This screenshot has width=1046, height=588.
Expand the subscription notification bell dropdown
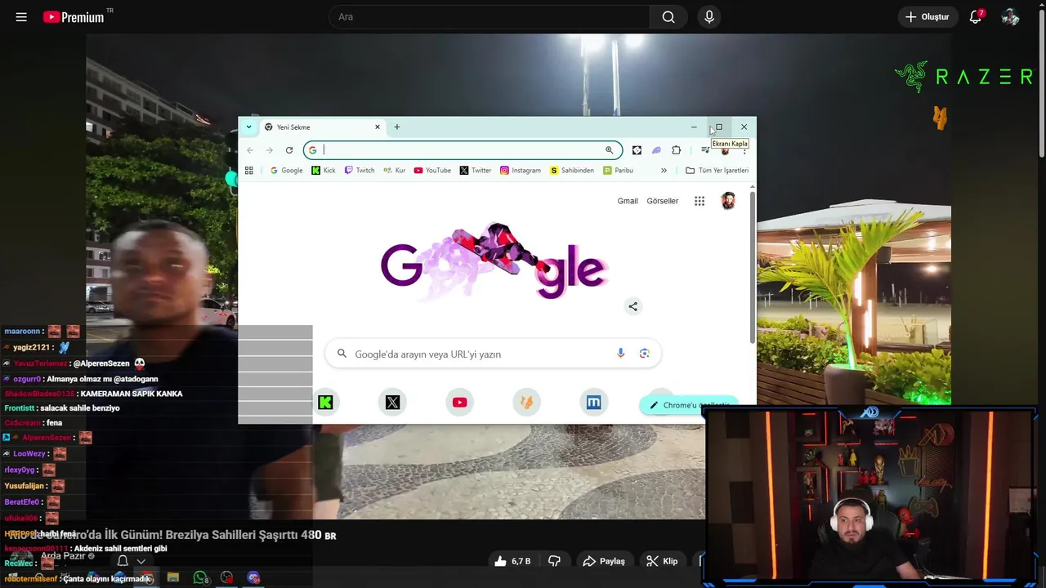click(x=131, y=561)
